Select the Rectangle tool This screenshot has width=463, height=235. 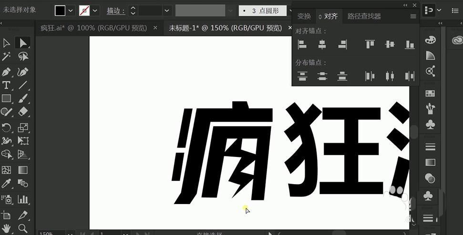(x=6, y=98)
